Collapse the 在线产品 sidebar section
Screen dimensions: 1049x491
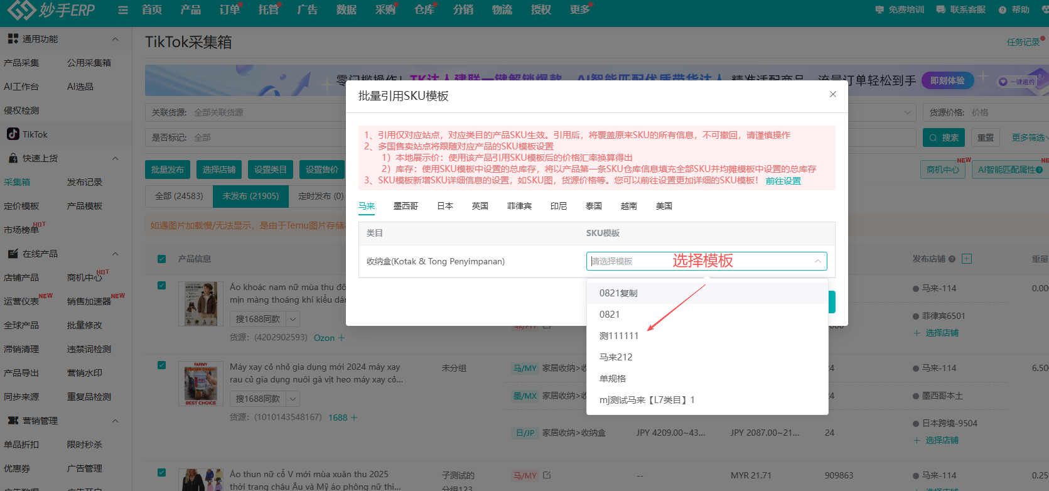(x=115, y=254)
